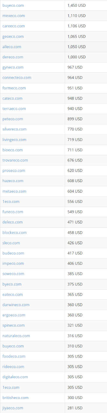This screenshot has width=107, height=413.
Task: Select silvereco.com domain link
Action: coord(15,129)
